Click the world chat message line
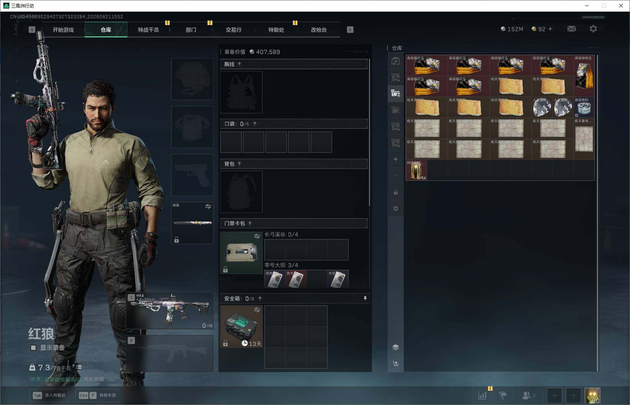630x405 pixels. (67, 379)
